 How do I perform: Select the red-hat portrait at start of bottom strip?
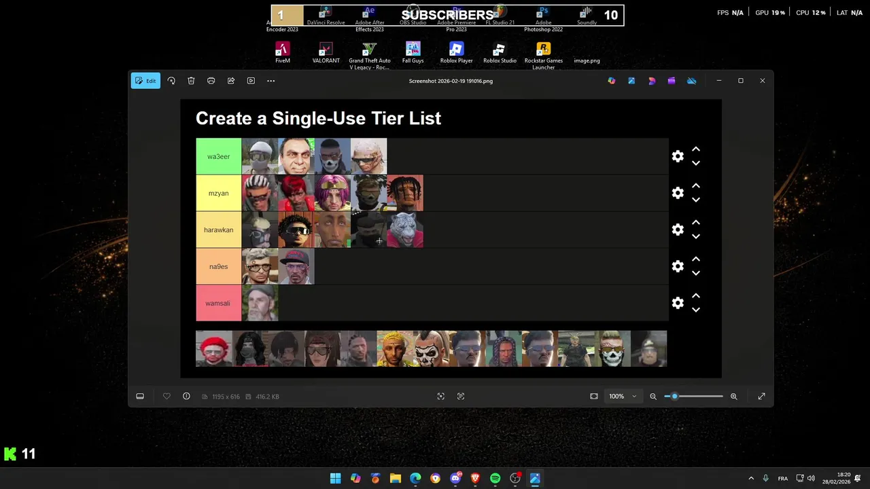214,348
